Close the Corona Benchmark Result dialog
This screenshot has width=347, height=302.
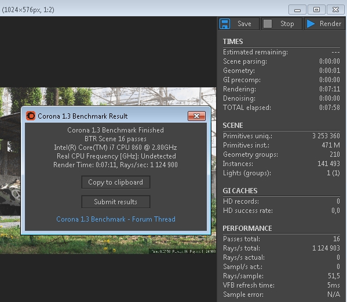pos(196,116)
